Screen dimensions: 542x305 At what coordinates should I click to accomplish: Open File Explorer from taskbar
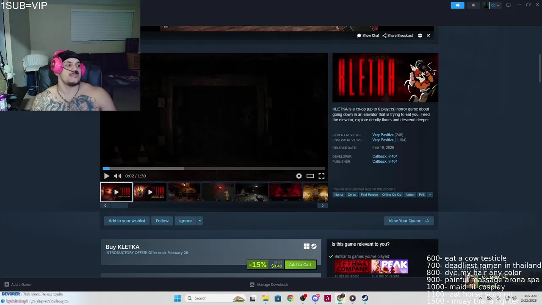(x=265, y=298)
